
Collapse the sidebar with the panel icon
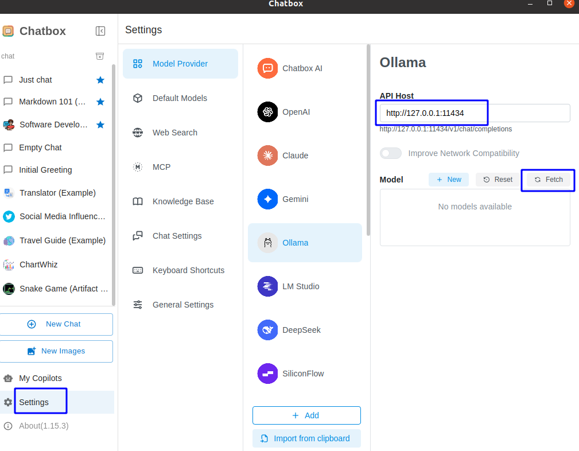click(x=100, y=31)
